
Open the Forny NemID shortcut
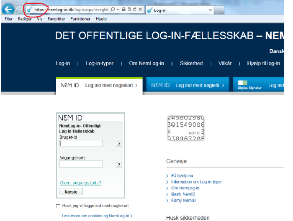tap(183, 201)
